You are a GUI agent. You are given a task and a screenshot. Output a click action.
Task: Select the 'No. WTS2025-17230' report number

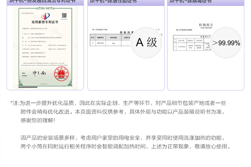pos(100,30)
